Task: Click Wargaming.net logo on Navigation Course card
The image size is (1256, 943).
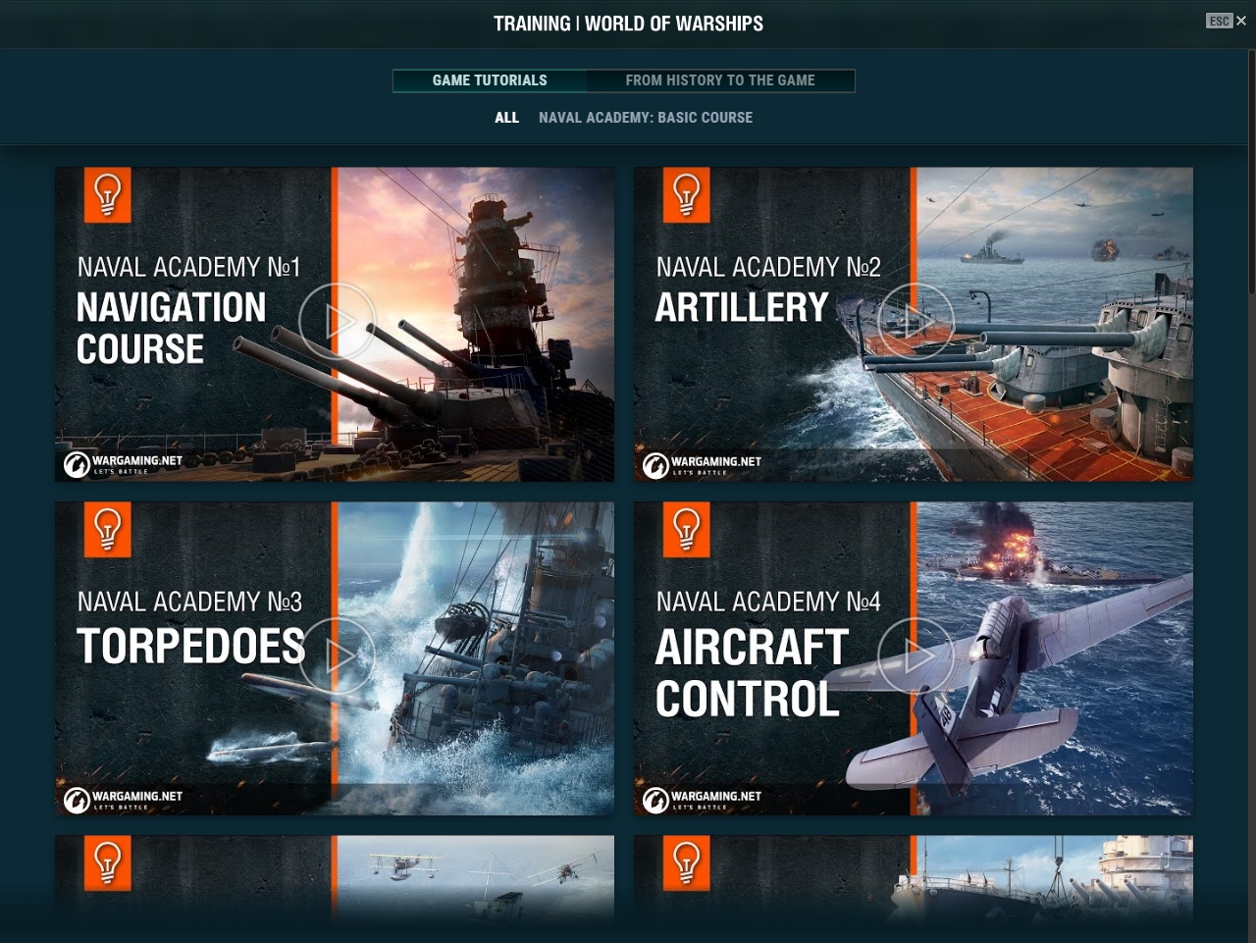Action: click(124, 464)
